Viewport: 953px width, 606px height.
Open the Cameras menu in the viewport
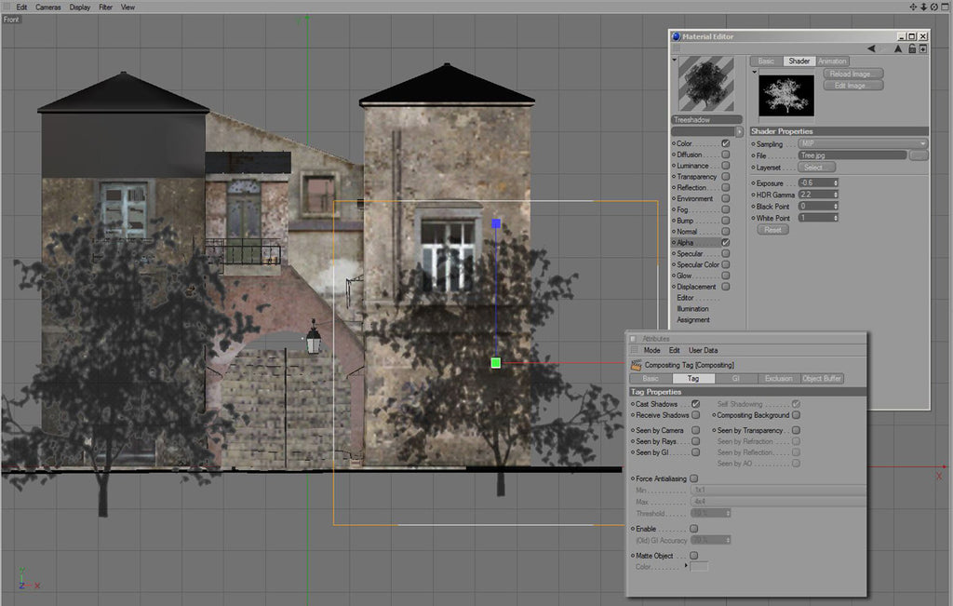(47, 7)
